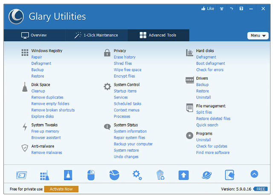Image resolution: width=273 pixels, height=196 pixels.
Task: Click Find more software link
Action: 213,153
